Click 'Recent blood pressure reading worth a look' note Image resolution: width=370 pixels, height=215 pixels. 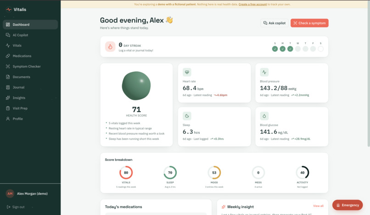click(x=136, y=134)
